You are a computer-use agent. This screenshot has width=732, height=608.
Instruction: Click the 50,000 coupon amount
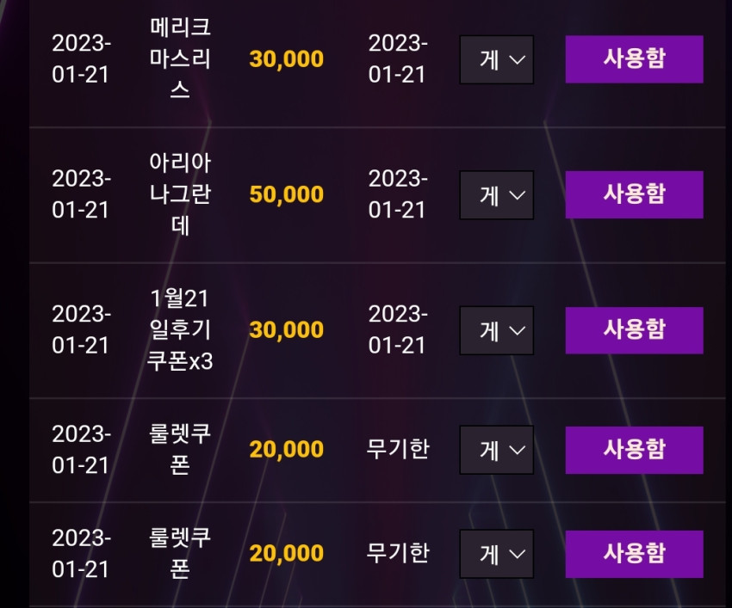coord(286,194)
